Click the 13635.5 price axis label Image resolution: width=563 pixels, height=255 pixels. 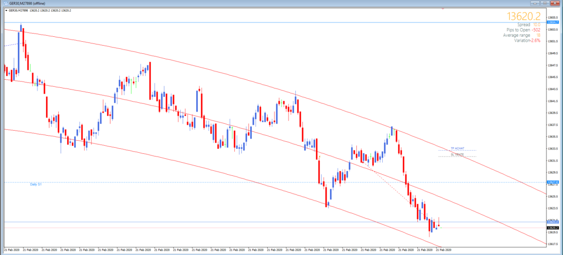pyautogui.click(x=552, y=137)
